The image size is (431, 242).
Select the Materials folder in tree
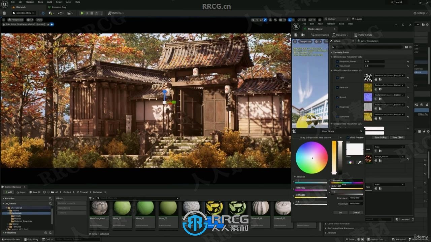[17, 213]
